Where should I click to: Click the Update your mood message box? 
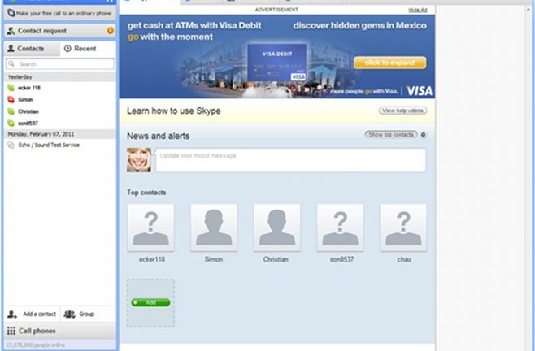click(291, 160)
